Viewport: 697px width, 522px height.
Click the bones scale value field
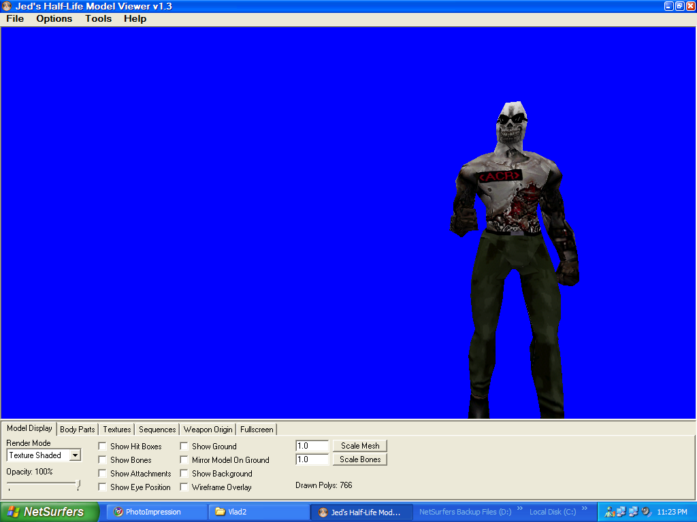pyautogui.click(x=312, y=459)
